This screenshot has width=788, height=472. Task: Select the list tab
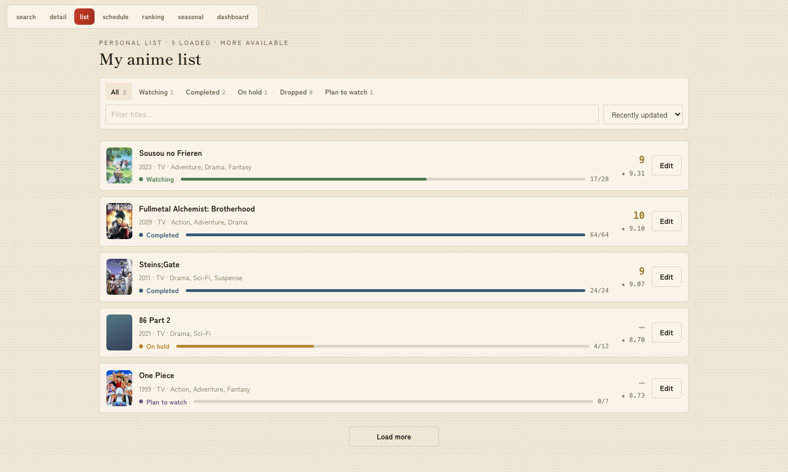[x=84, y=17]
